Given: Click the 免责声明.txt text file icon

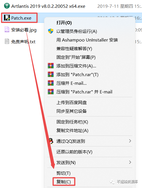Looking at the screenshot, I should point(7,41).
